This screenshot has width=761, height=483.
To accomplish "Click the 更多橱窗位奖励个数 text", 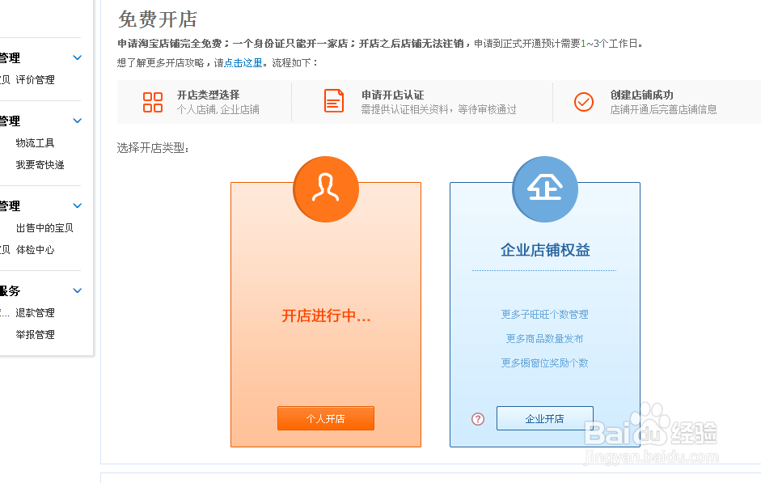I will pos(544,363).
